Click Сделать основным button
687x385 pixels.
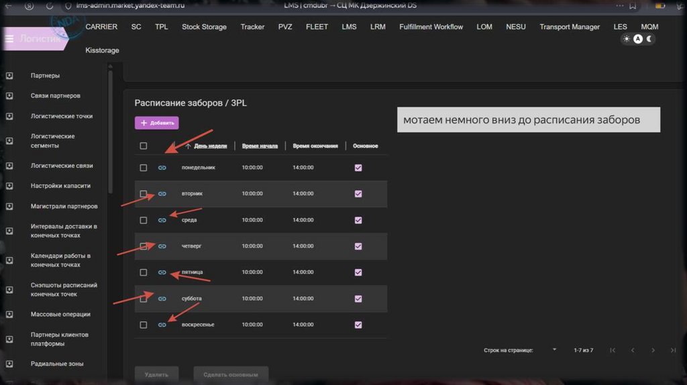[231, 374]
